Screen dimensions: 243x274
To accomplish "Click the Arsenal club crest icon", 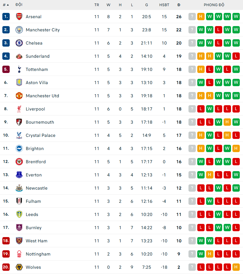I will pyautogui.click(x=19, y=17).
